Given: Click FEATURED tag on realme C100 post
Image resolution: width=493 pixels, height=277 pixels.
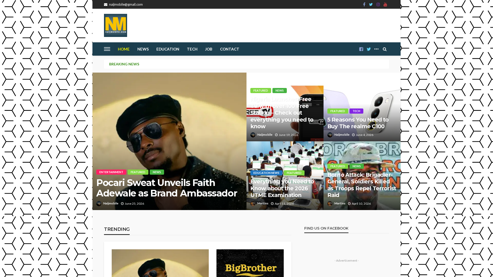Looking at the screenshot, I should tap(338, 111).
